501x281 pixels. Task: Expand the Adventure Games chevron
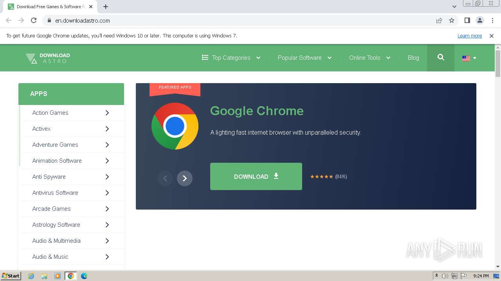tap(107, 145)
